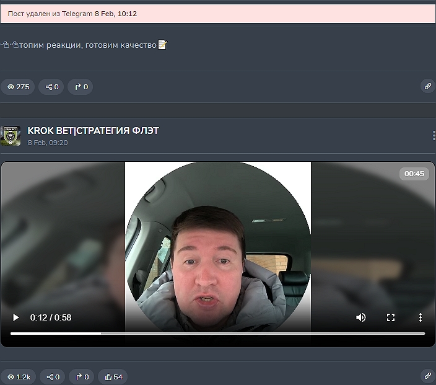Click the forwards counter on the deleted post
Screen dimensions: 436x385
(x=81, y=87)
